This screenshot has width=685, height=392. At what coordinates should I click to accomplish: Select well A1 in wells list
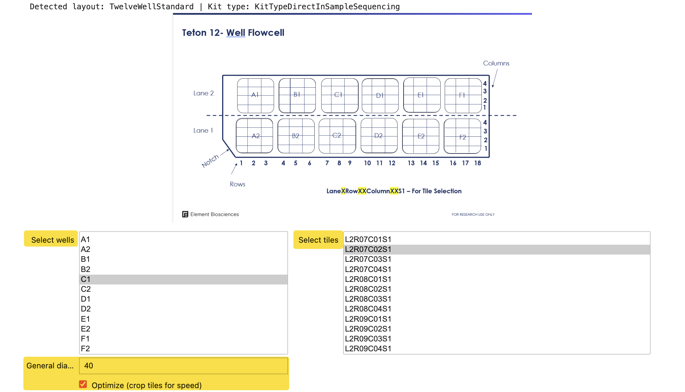coord(184,239)
